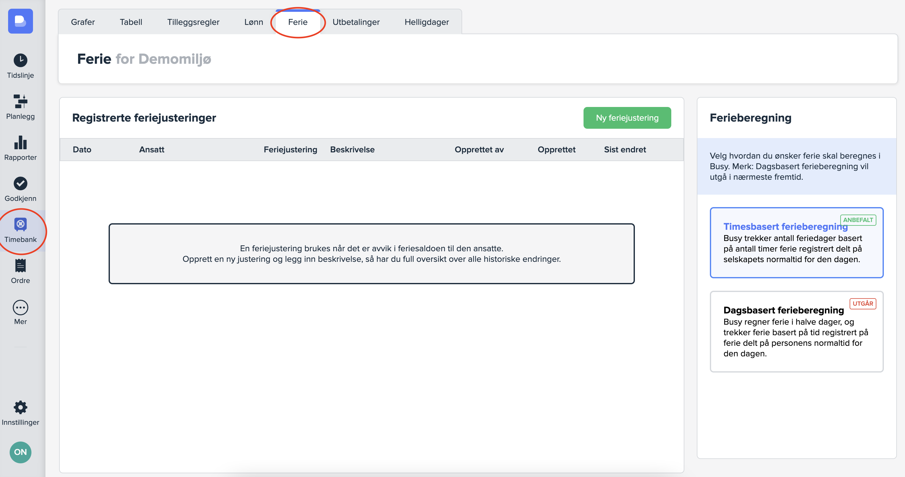Click the Ansatt column header

click(x=152, y=150)
